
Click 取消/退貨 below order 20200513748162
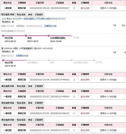(x=21, y=120)
